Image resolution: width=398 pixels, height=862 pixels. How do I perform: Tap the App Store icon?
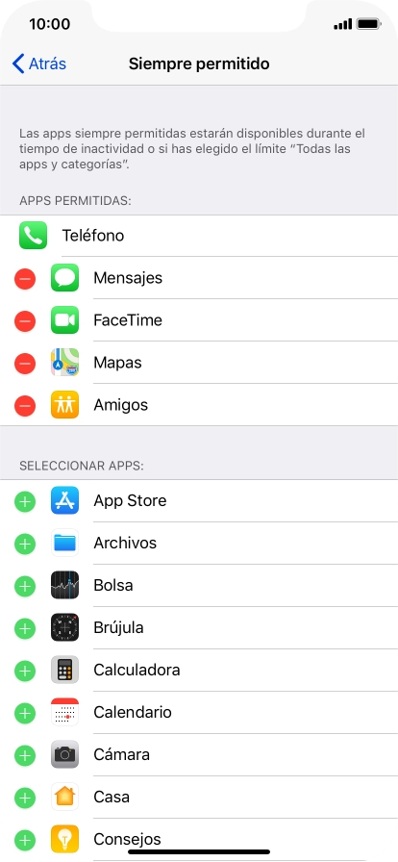(64, 500)
